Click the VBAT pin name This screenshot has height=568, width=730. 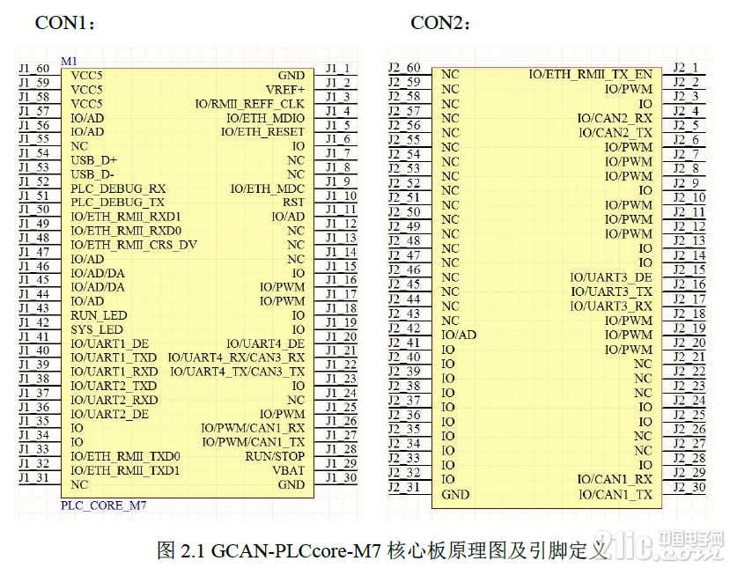pyautogui.click(x=288, y=470)
